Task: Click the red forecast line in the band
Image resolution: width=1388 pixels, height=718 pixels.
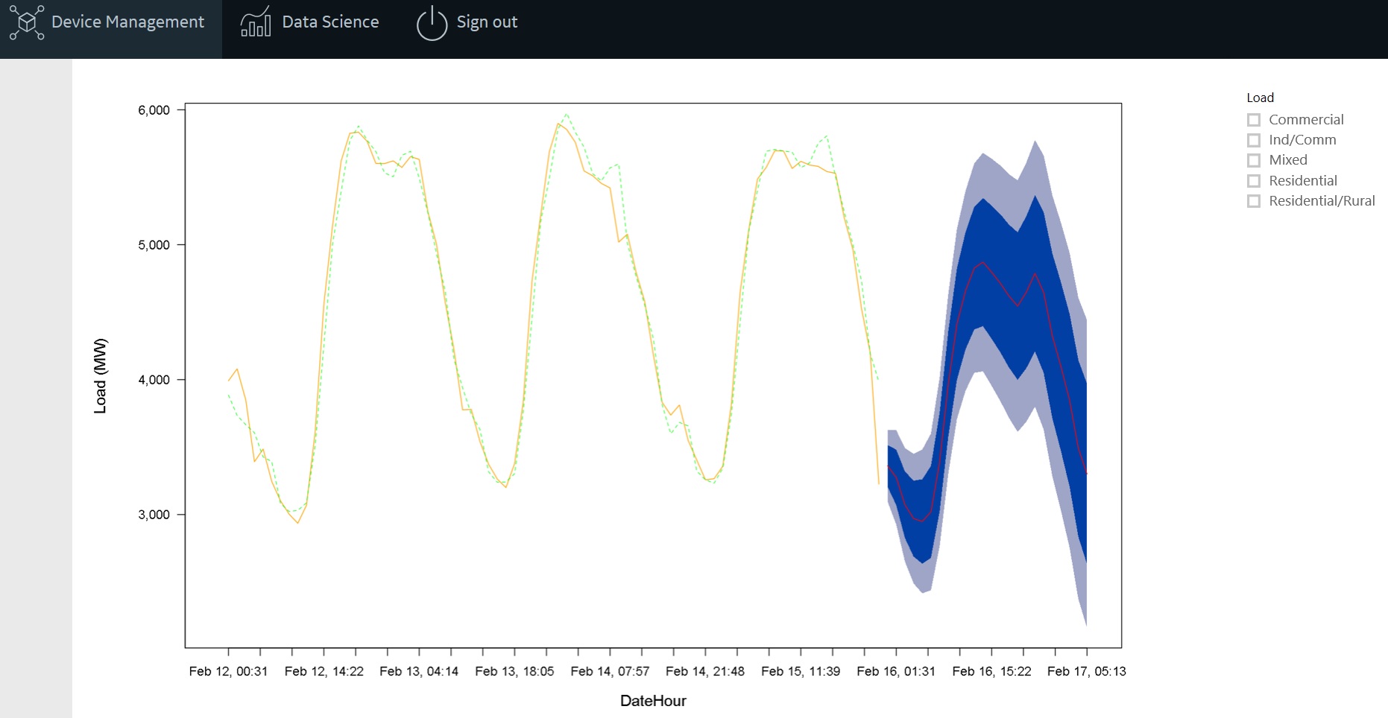Action: tap(984, 262)
